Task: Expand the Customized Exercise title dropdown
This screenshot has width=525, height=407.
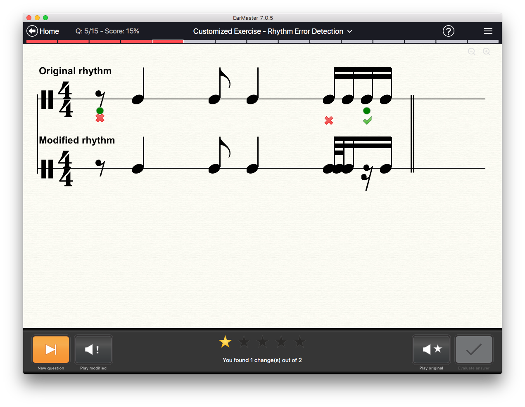Action: pos(349,31)
